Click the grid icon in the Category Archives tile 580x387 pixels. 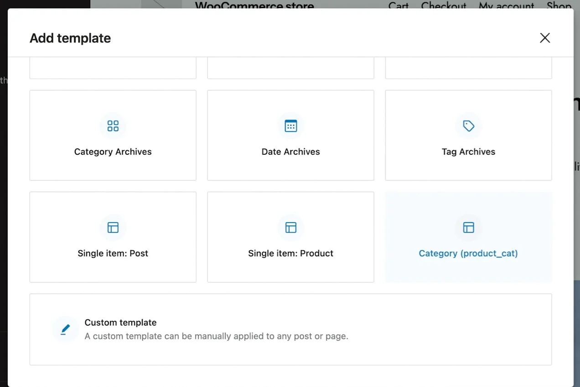[x=113, y=126]
